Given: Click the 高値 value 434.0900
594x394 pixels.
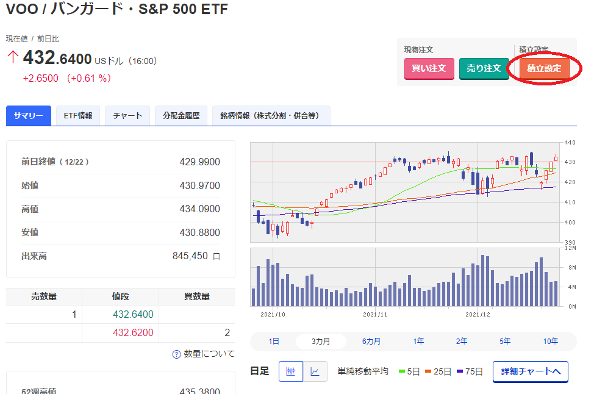Looking at the screenshot, I should pos(199,209).
